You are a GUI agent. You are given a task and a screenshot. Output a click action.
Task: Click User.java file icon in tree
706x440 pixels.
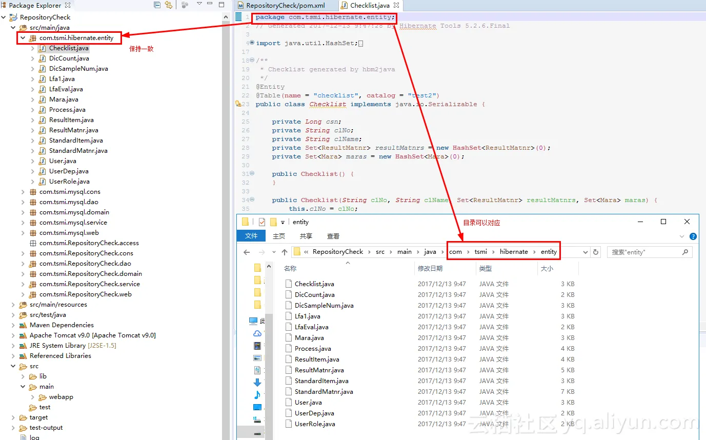[x=42, y=161]
